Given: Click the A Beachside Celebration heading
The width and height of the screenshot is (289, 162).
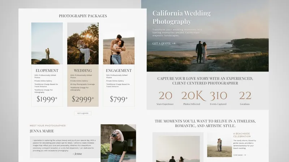Looking at the screenshot, I should 242,135.
